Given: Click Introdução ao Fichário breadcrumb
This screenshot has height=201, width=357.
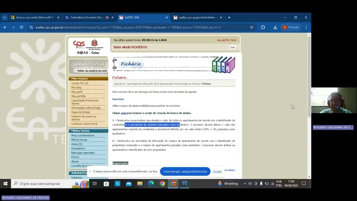Looking at the screenshot, I should click(188, 84).
